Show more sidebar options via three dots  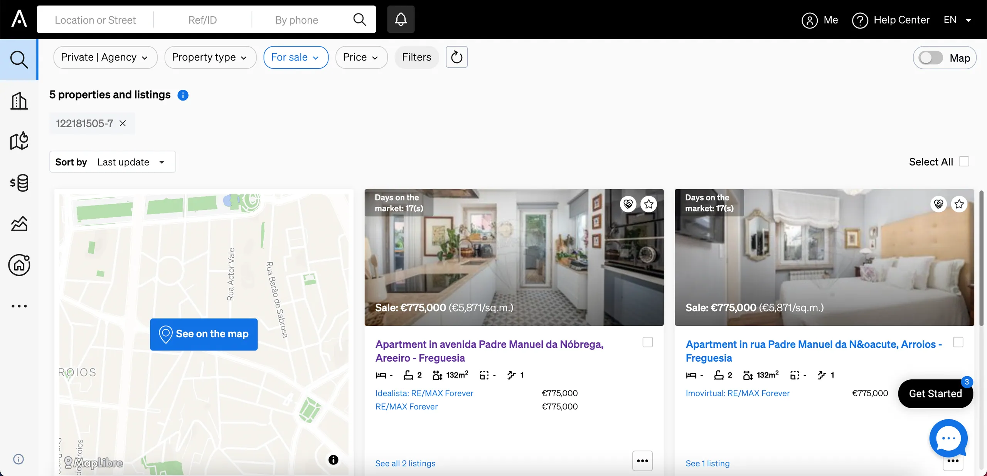19,306
